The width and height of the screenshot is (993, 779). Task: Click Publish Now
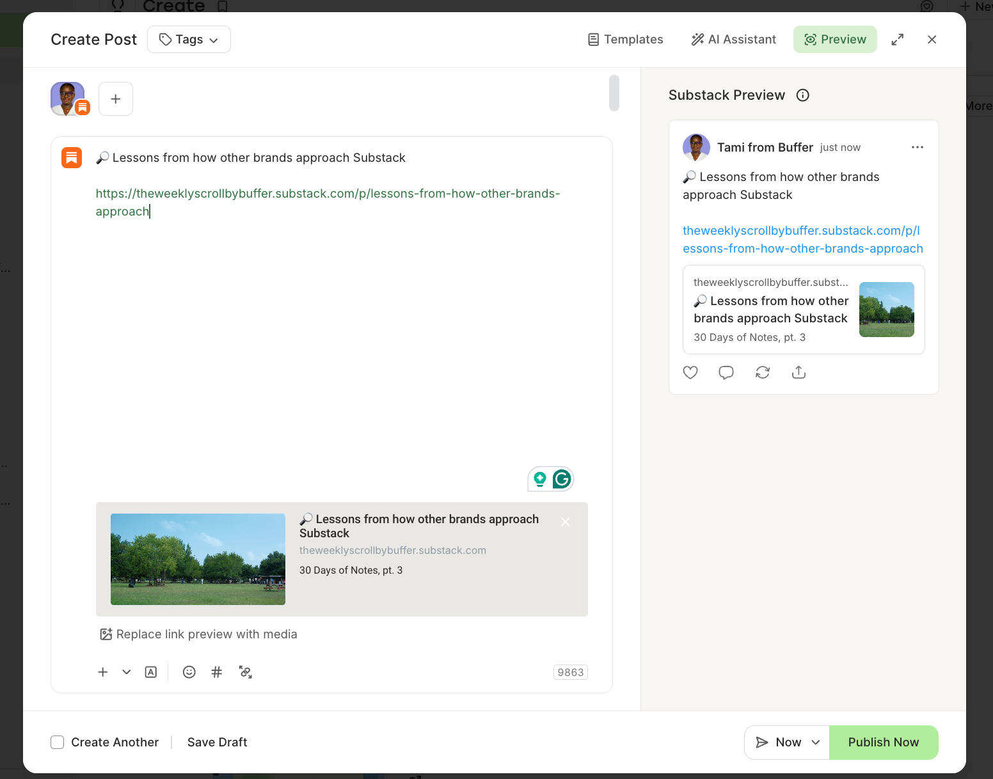click(x=884, y=743)
